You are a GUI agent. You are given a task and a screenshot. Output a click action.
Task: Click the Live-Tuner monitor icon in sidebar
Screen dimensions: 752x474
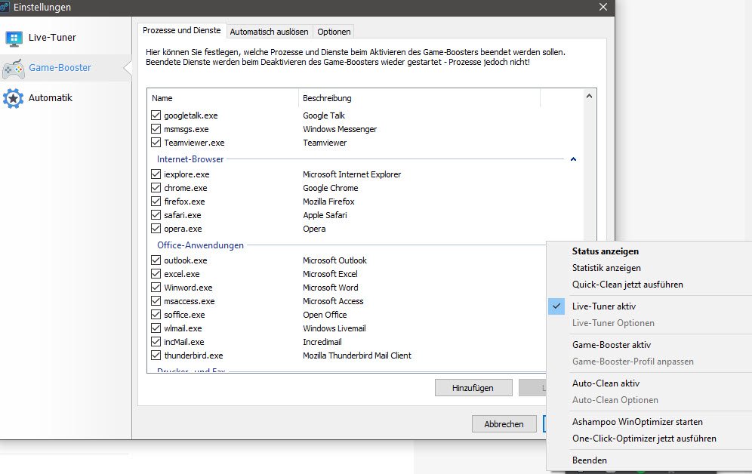[14, 38]
